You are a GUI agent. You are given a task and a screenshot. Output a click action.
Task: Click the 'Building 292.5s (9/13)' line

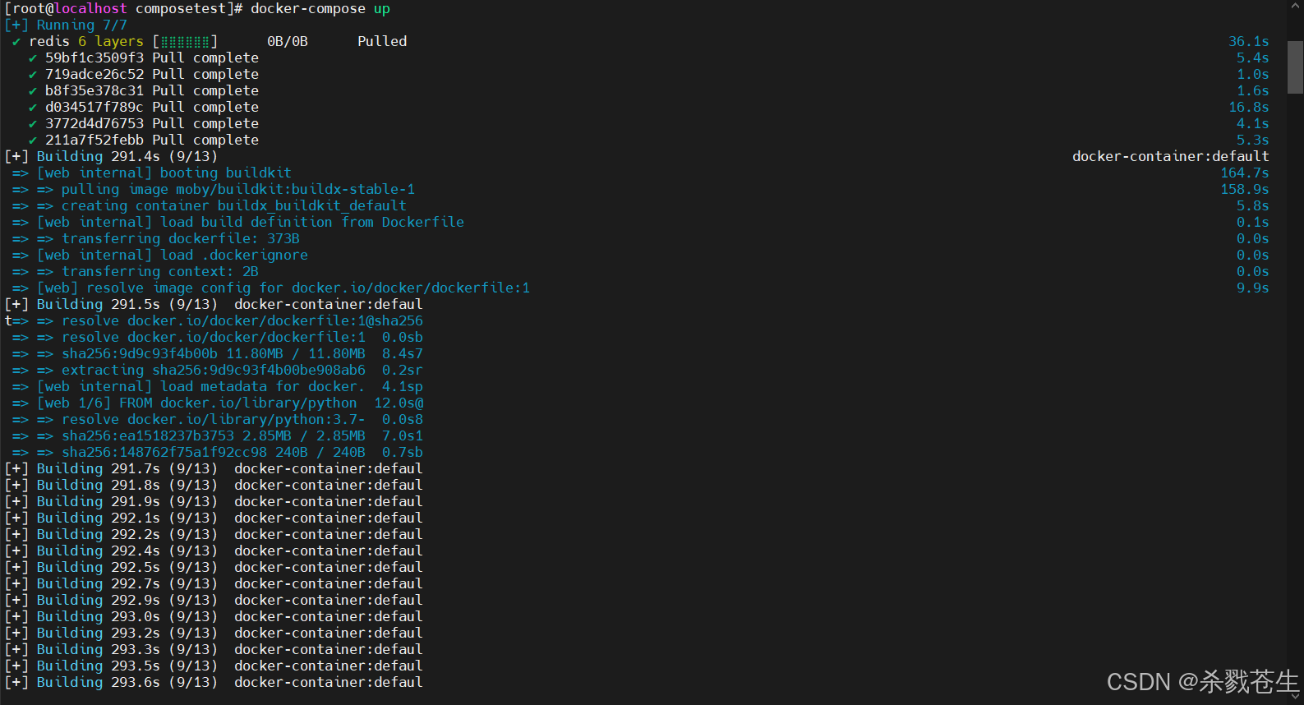(x=214, y=567)
